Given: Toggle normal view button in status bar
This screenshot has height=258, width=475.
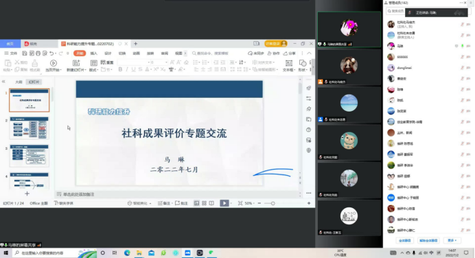Looking at the screenshot, I should click(196, 203).
